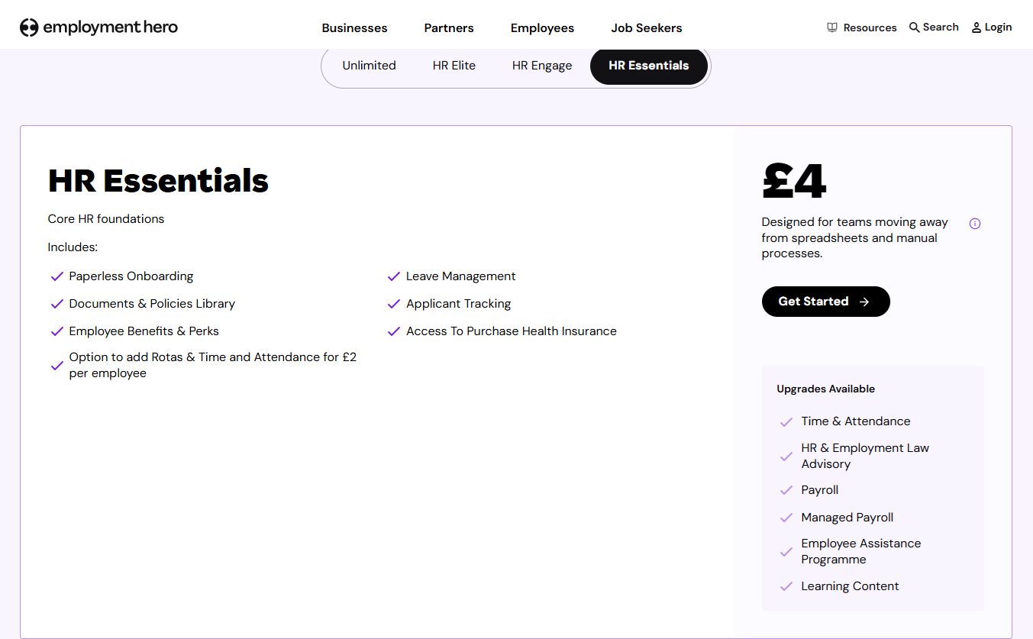Select the HR Elite plan tab
Viewport: 1033px width, 639px height.
pos(454,66)
